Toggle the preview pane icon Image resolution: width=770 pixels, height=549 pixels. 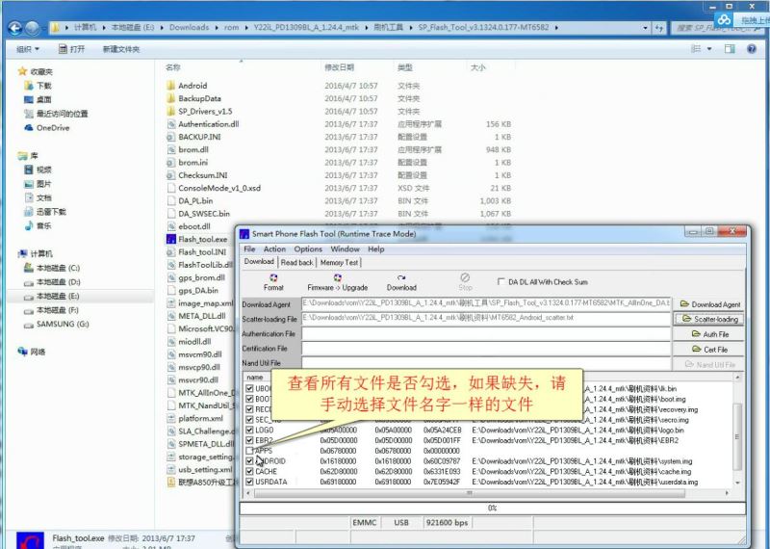tap(730, 49)
